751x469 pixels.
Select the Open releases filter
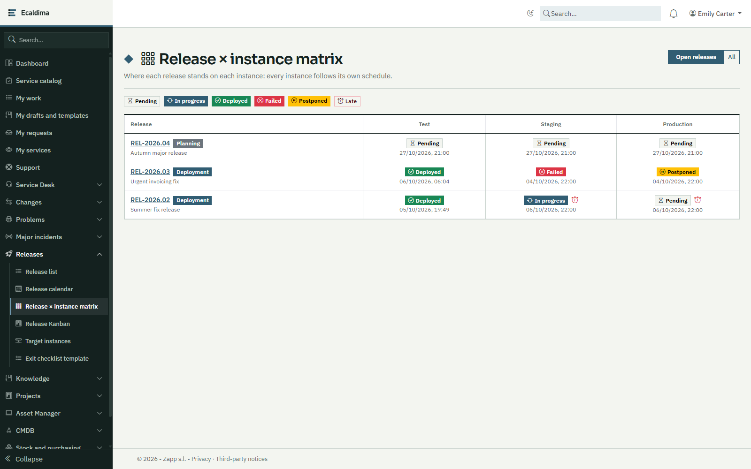point(696,57)
